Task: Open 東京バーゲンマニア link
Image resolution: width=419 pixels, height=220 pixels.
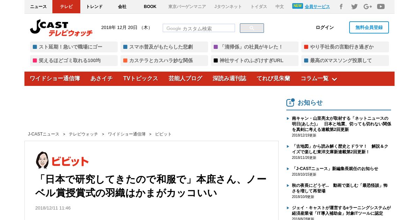Action: tap(187, 7)
